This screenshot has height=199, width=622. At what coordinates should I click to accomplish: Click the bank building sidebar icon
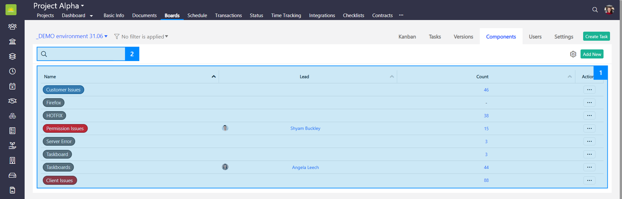[x=12, y=42]
